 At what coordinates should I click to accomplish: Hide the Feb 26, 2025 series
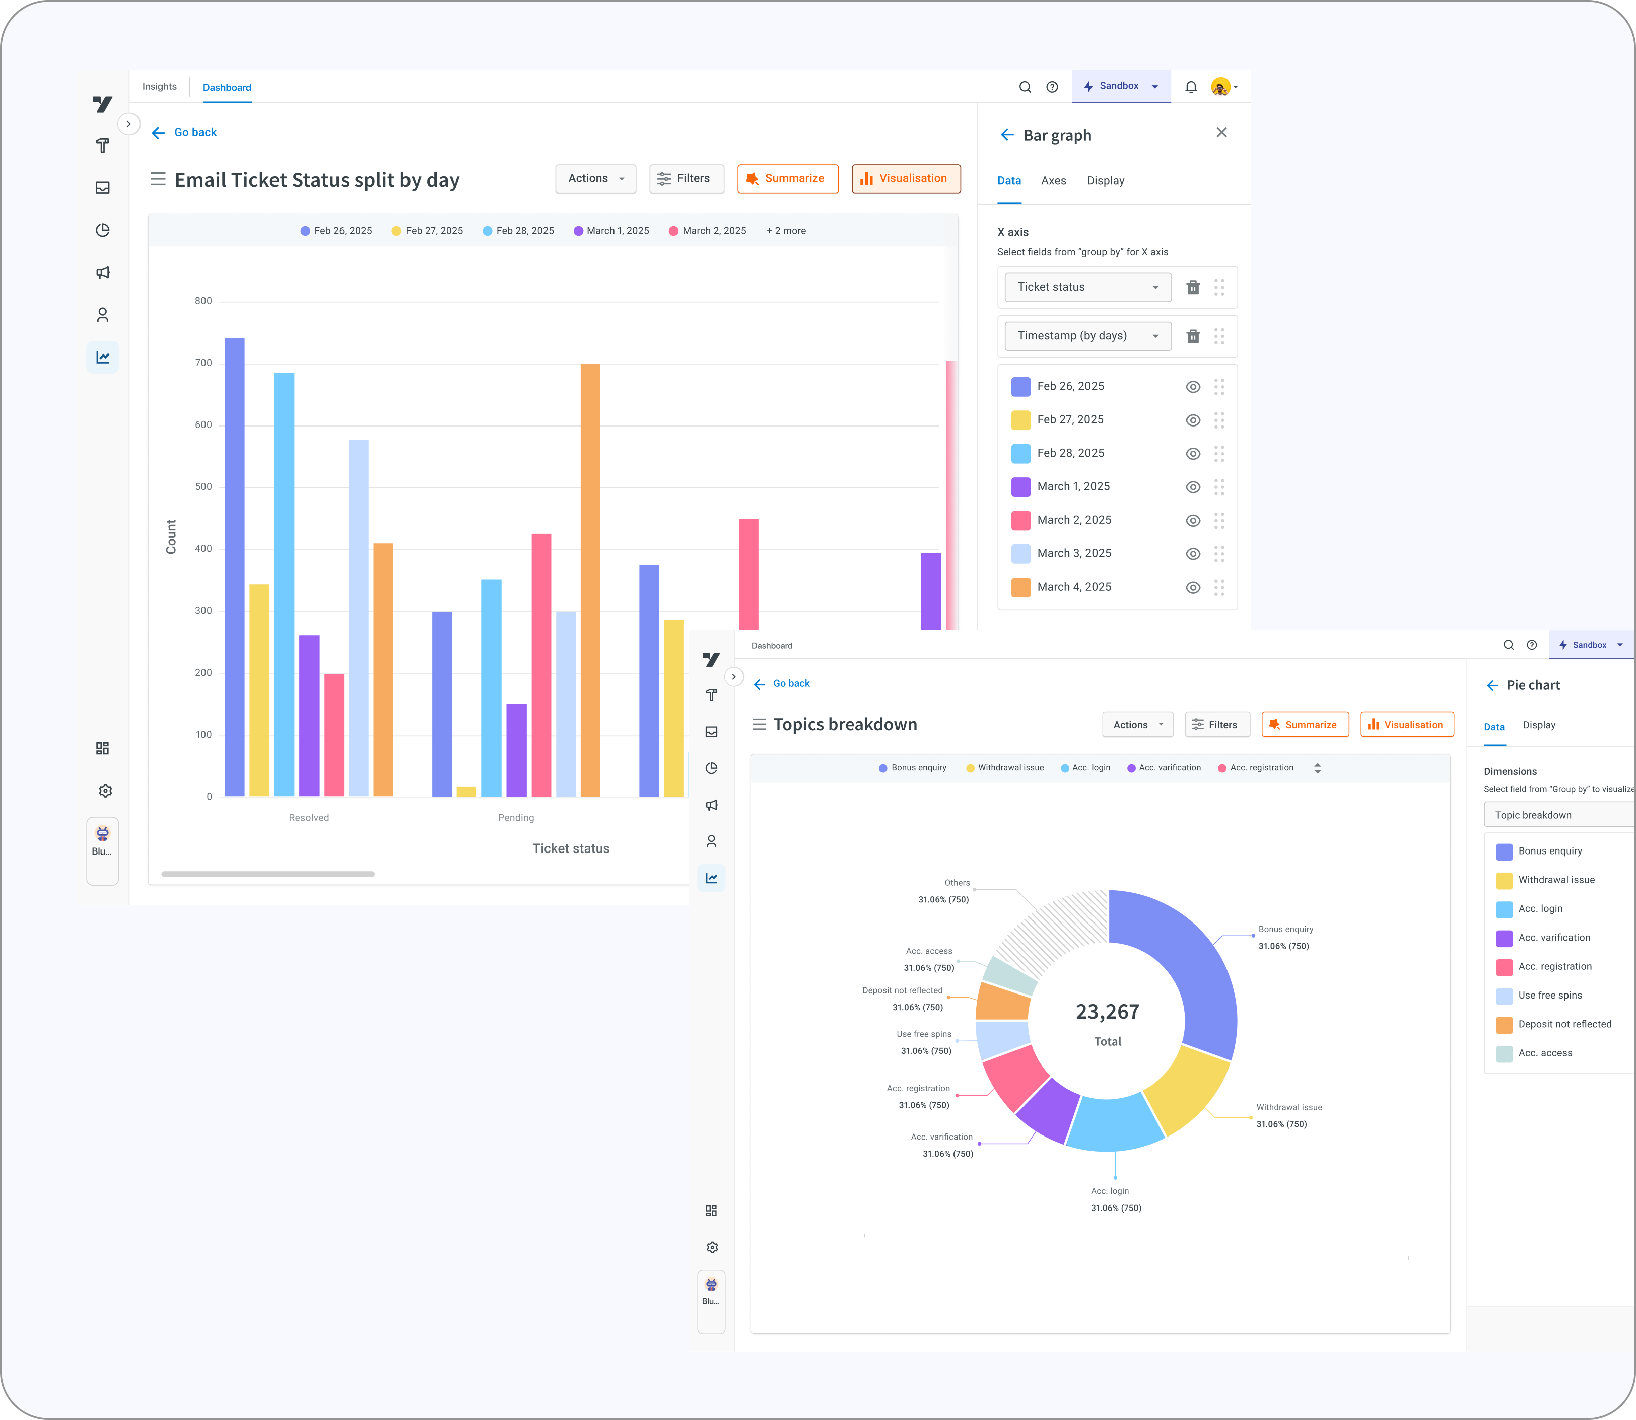click(x=1193, y=387)
